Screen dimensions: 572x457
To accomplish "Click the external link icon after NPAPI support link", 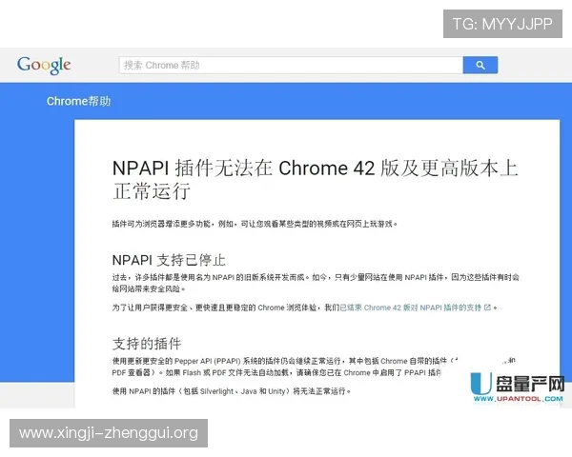I will pos(487,308).
